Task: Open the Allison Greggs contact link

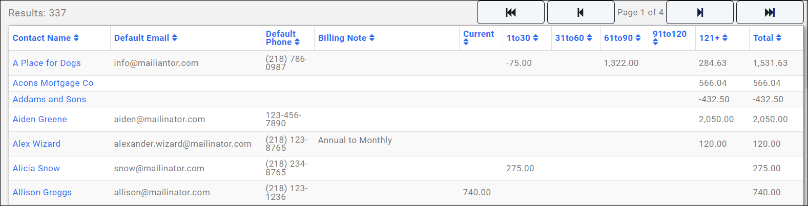Action: [42, 192]
